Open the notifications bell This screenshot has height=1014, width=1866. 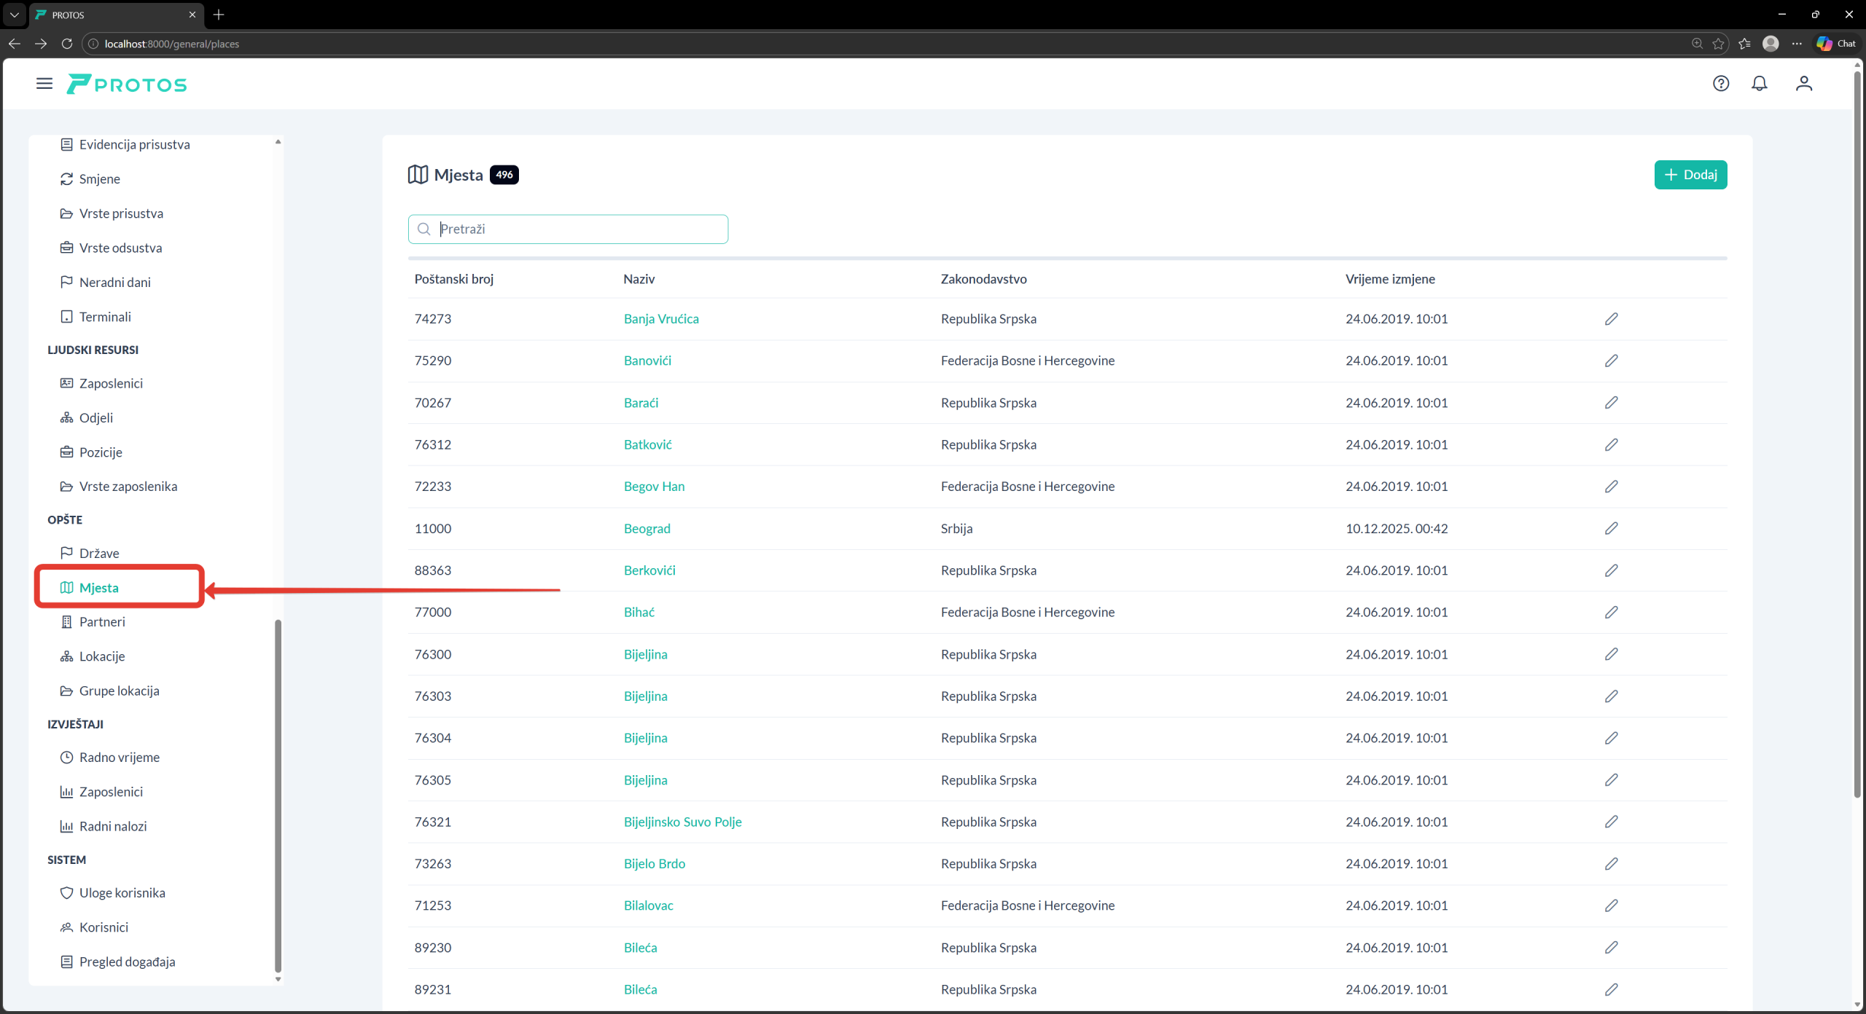[x=1759, y=84]
